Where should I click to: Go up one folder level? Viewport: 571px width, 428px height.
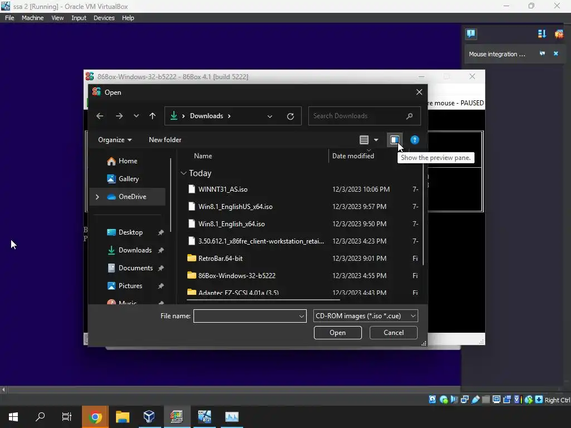pyautogui.click(x=152, y=116)
